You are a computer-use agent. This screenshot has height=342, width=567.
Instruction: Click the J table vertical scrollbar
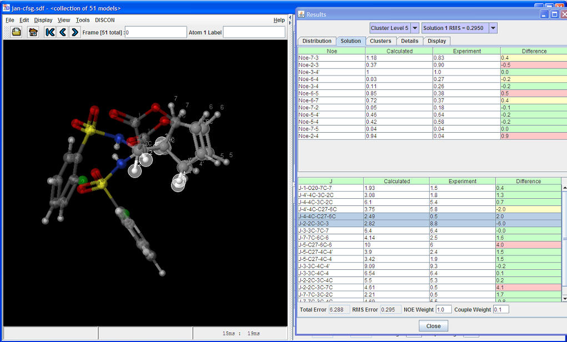coord(564,239)
